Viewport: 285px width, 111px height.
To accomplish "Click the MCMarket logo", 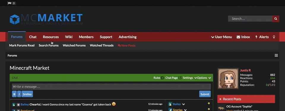I will click(46, 19).
